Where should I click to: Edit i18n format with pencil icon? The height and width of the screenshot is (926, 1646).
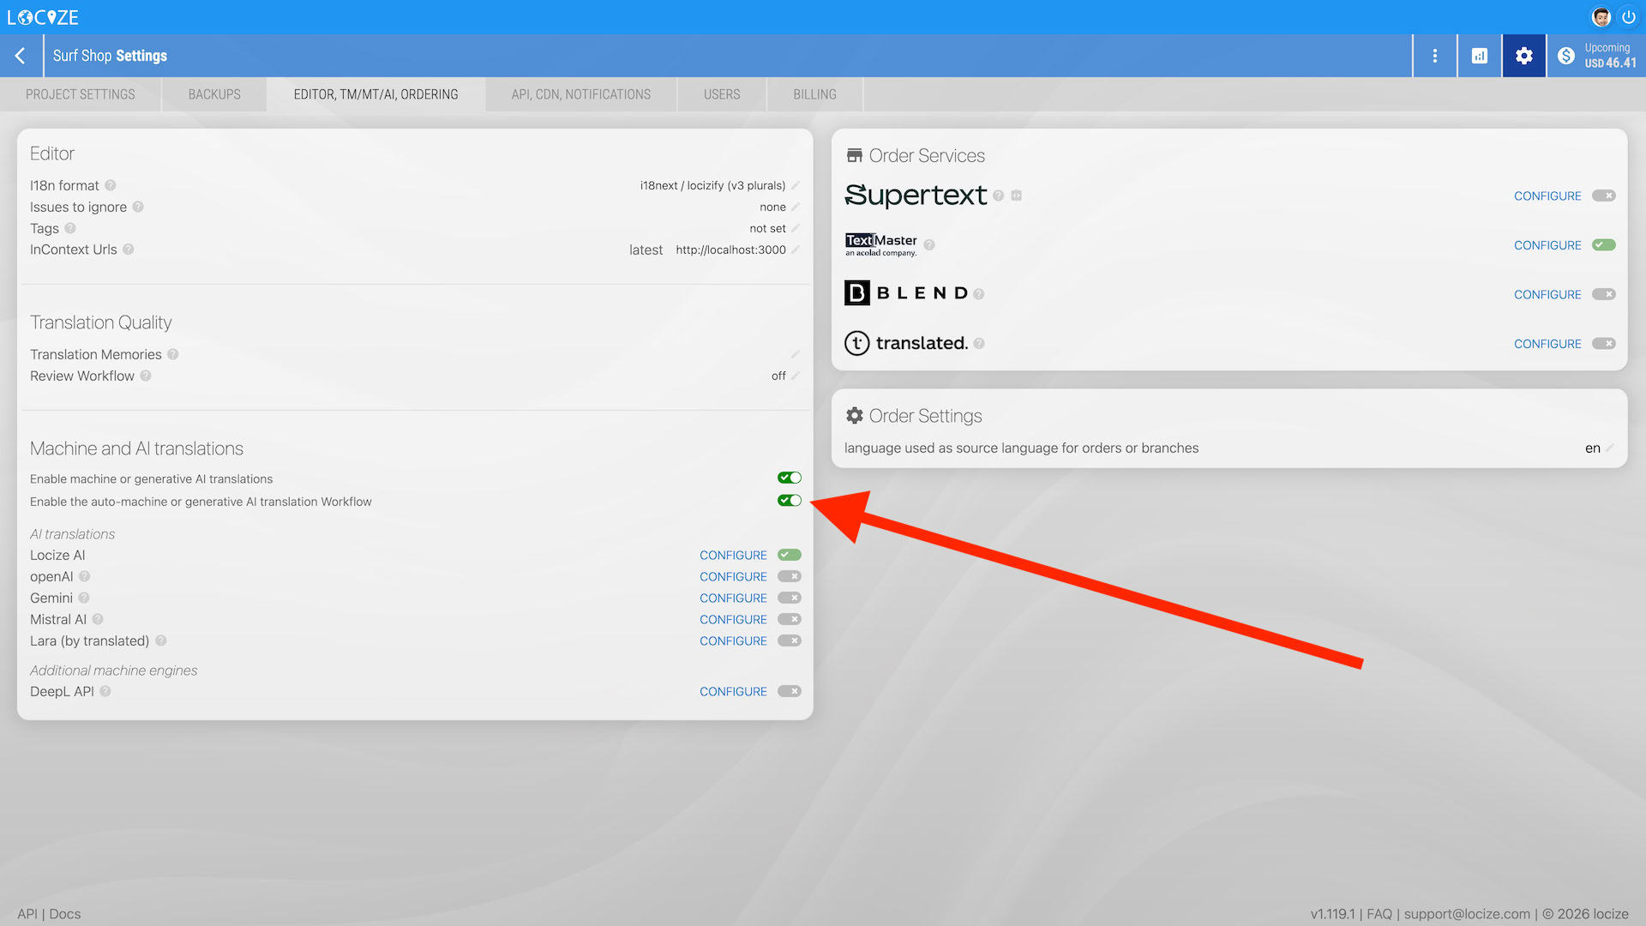(796, 185)
